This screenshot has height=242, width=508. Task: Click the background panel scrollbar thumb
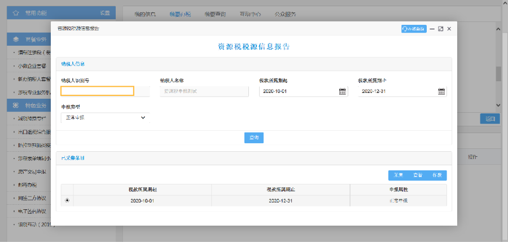(498, 73)
